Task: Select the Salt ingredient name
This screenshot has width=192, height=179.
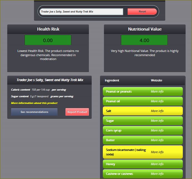Action: pos(108,111)
